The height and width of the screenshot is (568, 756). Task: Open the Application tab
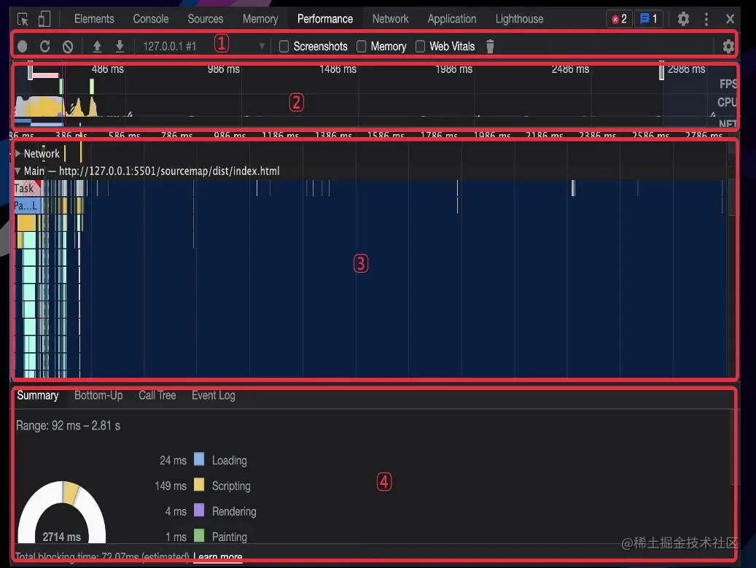pos(452,19)
